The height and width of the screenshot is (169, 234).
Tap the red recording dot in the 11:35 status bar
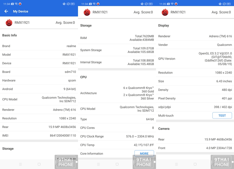pyautogui.click(x=176, y=4)
